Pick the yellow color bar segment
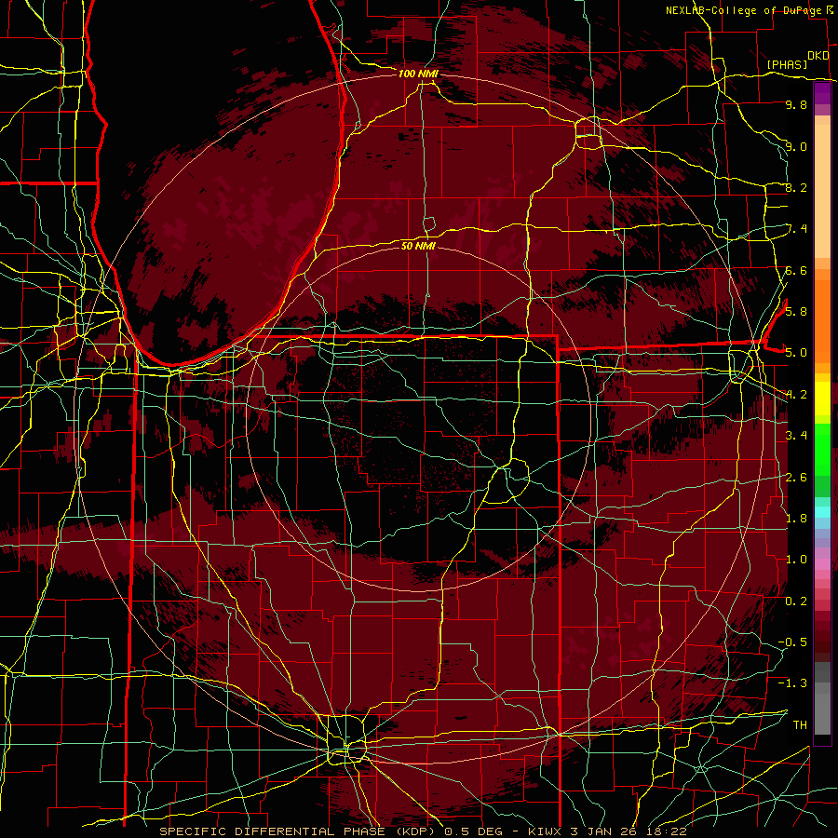 (822, 399)
